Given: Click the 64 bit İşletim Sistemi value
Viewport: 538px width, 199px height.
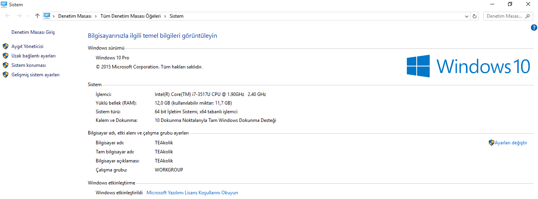Looking at the screenshot, I should [196, 112].
